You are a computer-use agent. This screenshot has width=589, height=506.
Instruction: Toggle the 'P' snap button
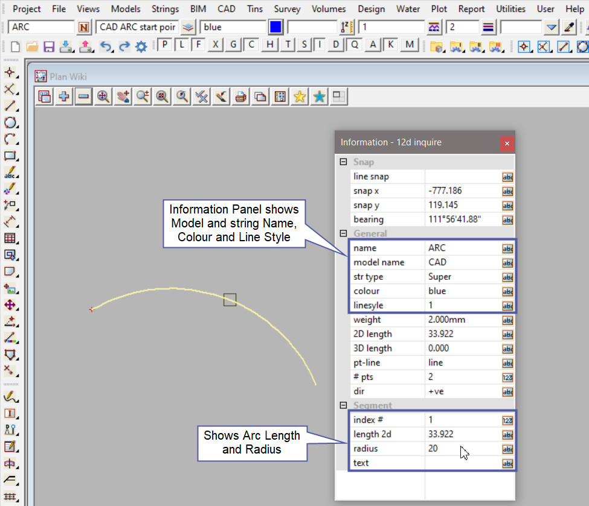pos(165,45)
